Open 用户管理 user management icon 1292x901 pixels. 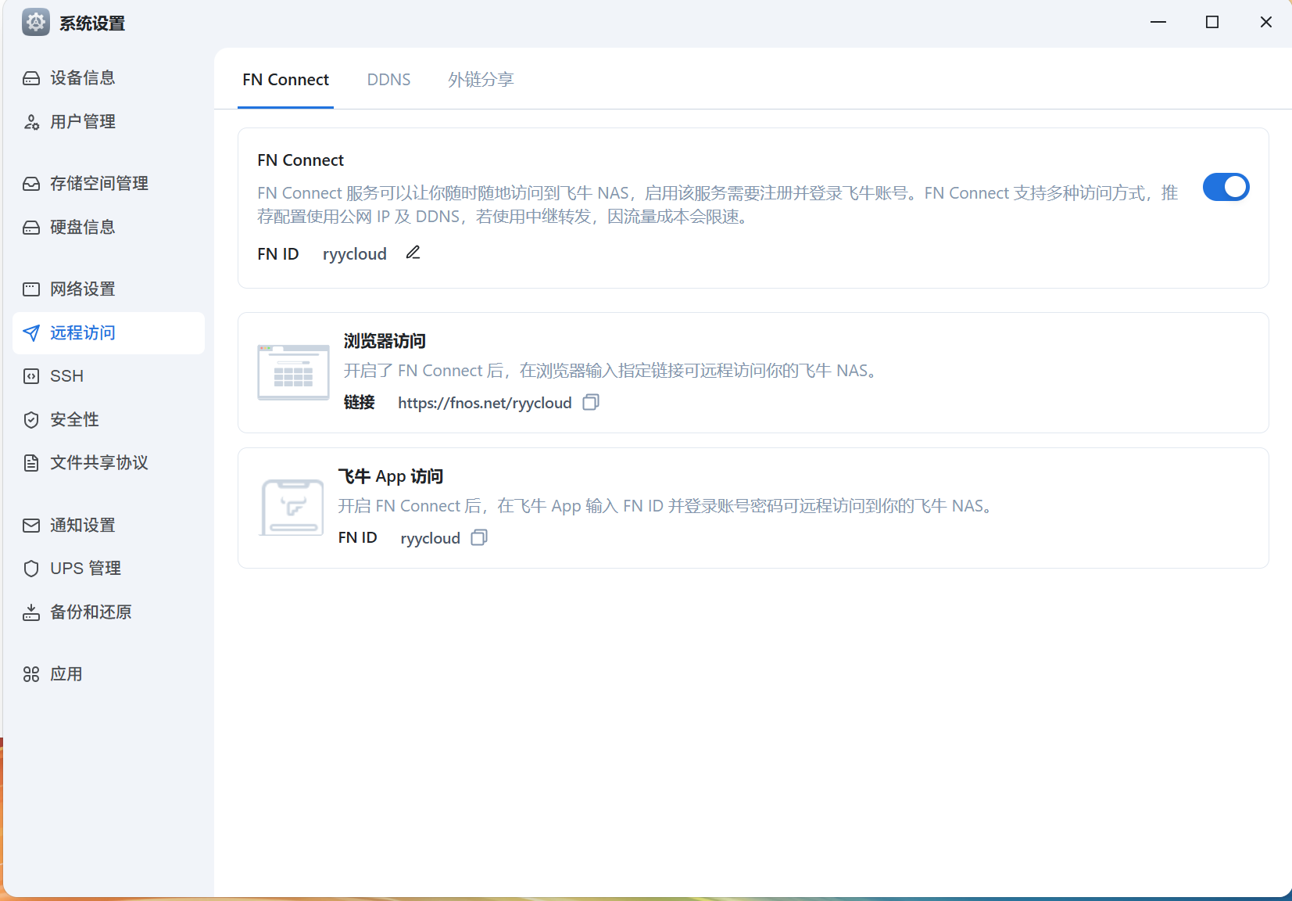(31, 122)
